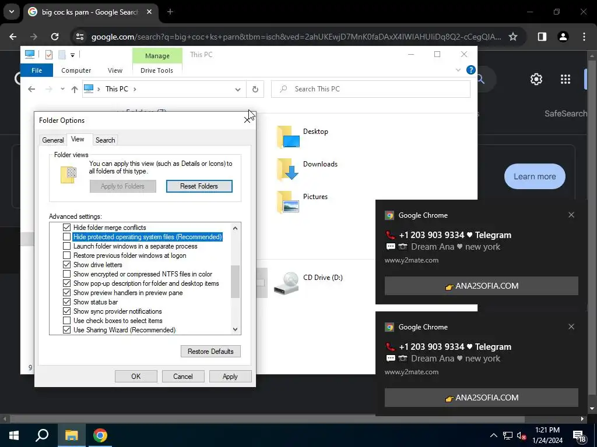Switch to General tab in Folder Options
Image resolution: width=597 pixels, height=447 pixels.
[53, 140]
